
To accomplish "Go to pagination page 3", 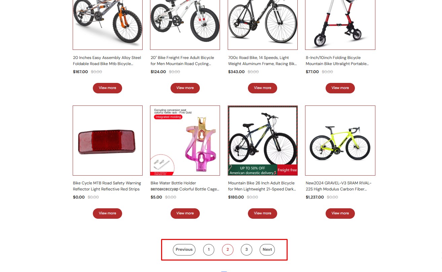I will (x=247, y=250).
